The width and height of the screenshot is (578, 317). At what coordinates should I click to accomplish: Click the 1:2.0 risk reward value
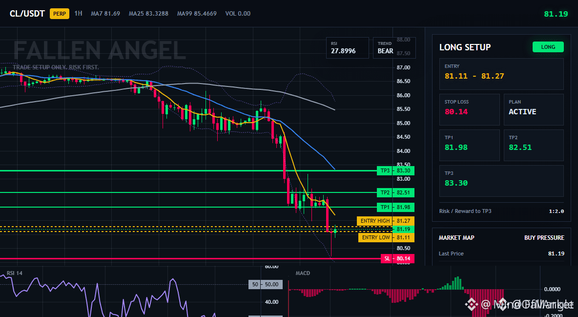click(556, 211)
